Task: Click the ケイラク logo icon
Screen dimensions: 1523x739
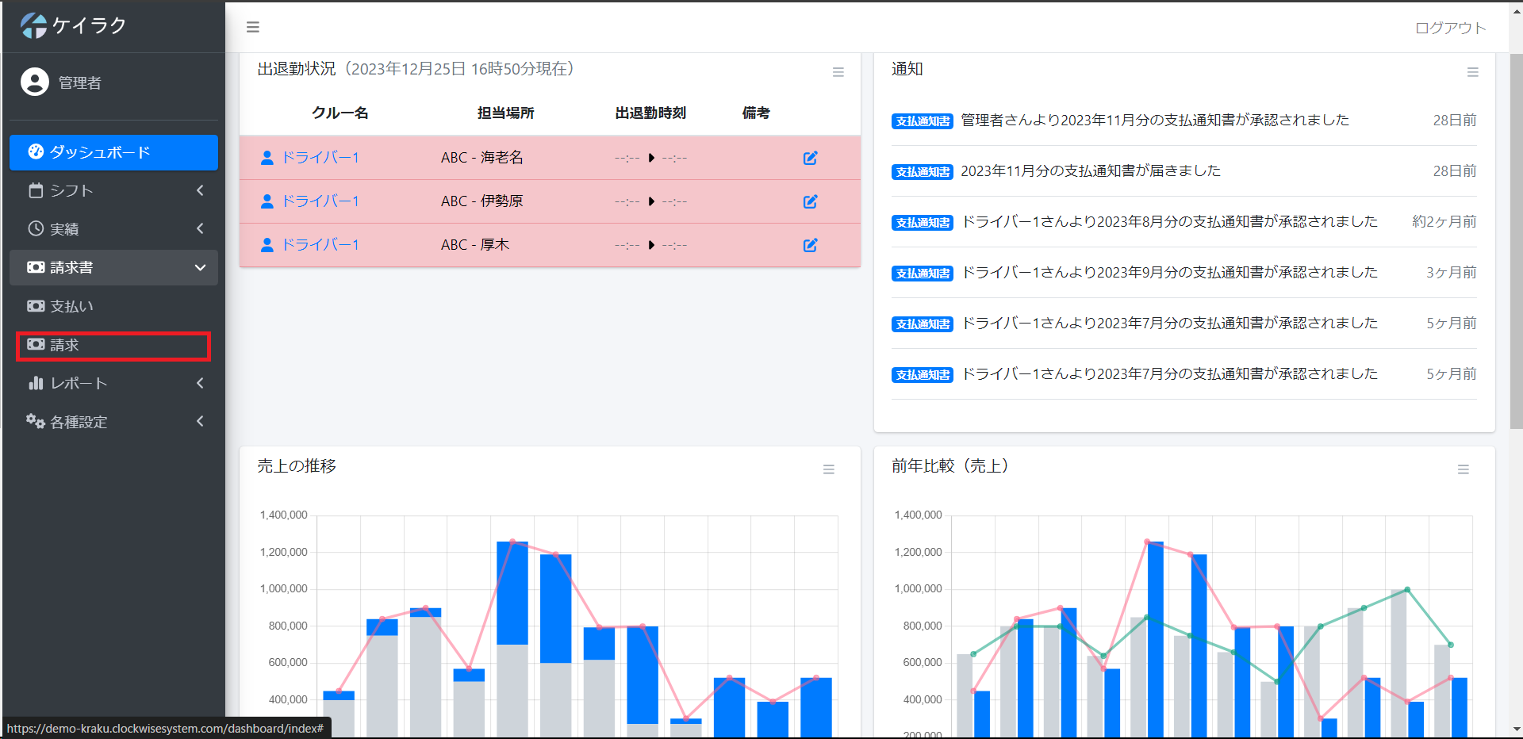Action: coord(33,25)
